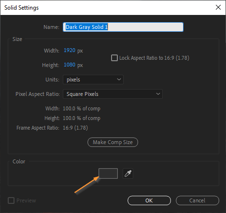
Task: Enable Lock Aspect Ratio to 16:9 checkbox
Action: pos(114,58)
